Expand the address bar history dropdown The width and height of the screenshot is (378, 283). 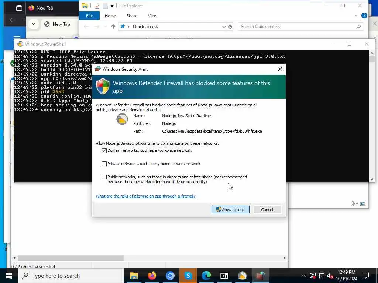[224, 27]
